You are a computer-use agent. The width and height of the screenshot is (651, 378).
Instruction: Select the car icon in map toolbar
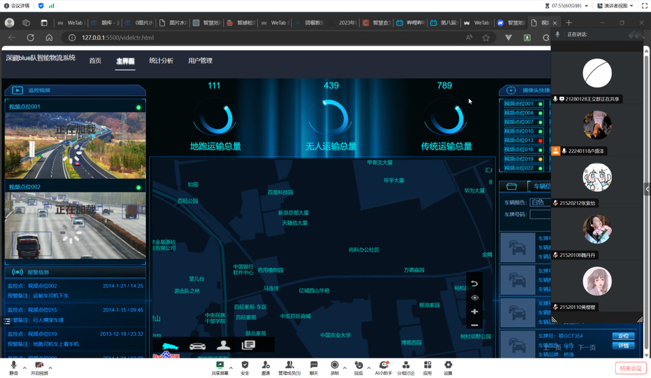point(197,345)
